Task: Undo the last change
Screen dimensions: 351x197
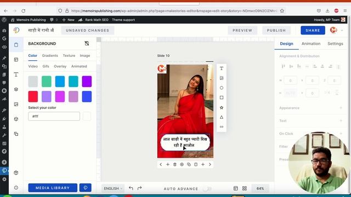Action: (131, 188)
